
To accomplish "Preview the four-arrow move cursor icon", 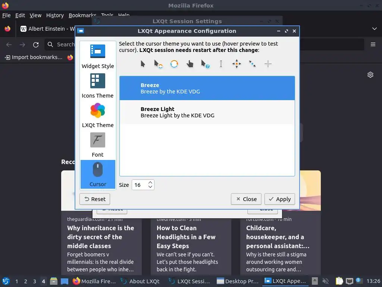I will 237,64.
